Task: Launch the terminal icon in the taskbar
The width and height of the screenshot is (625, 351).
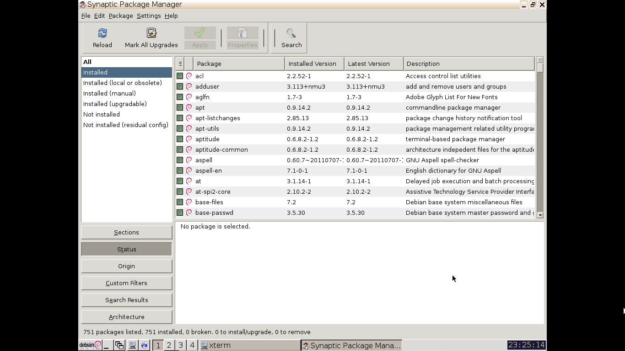Action: [x=132, y=345]
